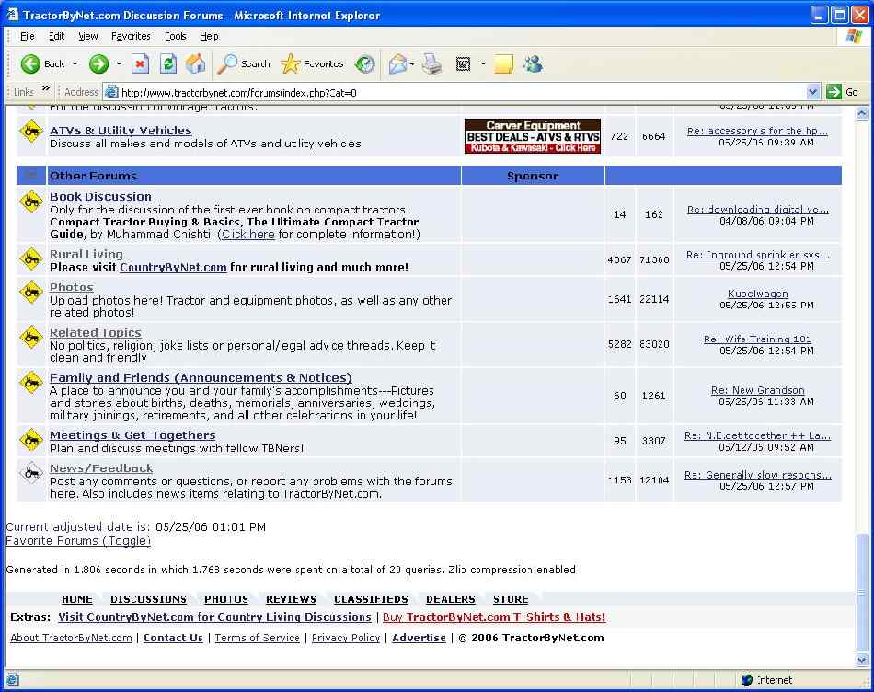Go to the browser Home page icon
This screenshot has width=874, height=692.
tap(195, 64)
